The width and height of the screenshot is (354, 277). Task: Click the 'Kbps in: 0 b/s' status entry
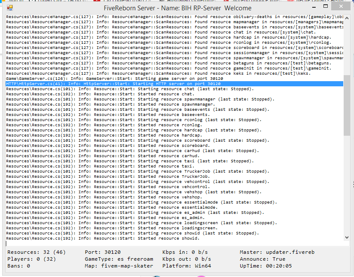[185, 252]
